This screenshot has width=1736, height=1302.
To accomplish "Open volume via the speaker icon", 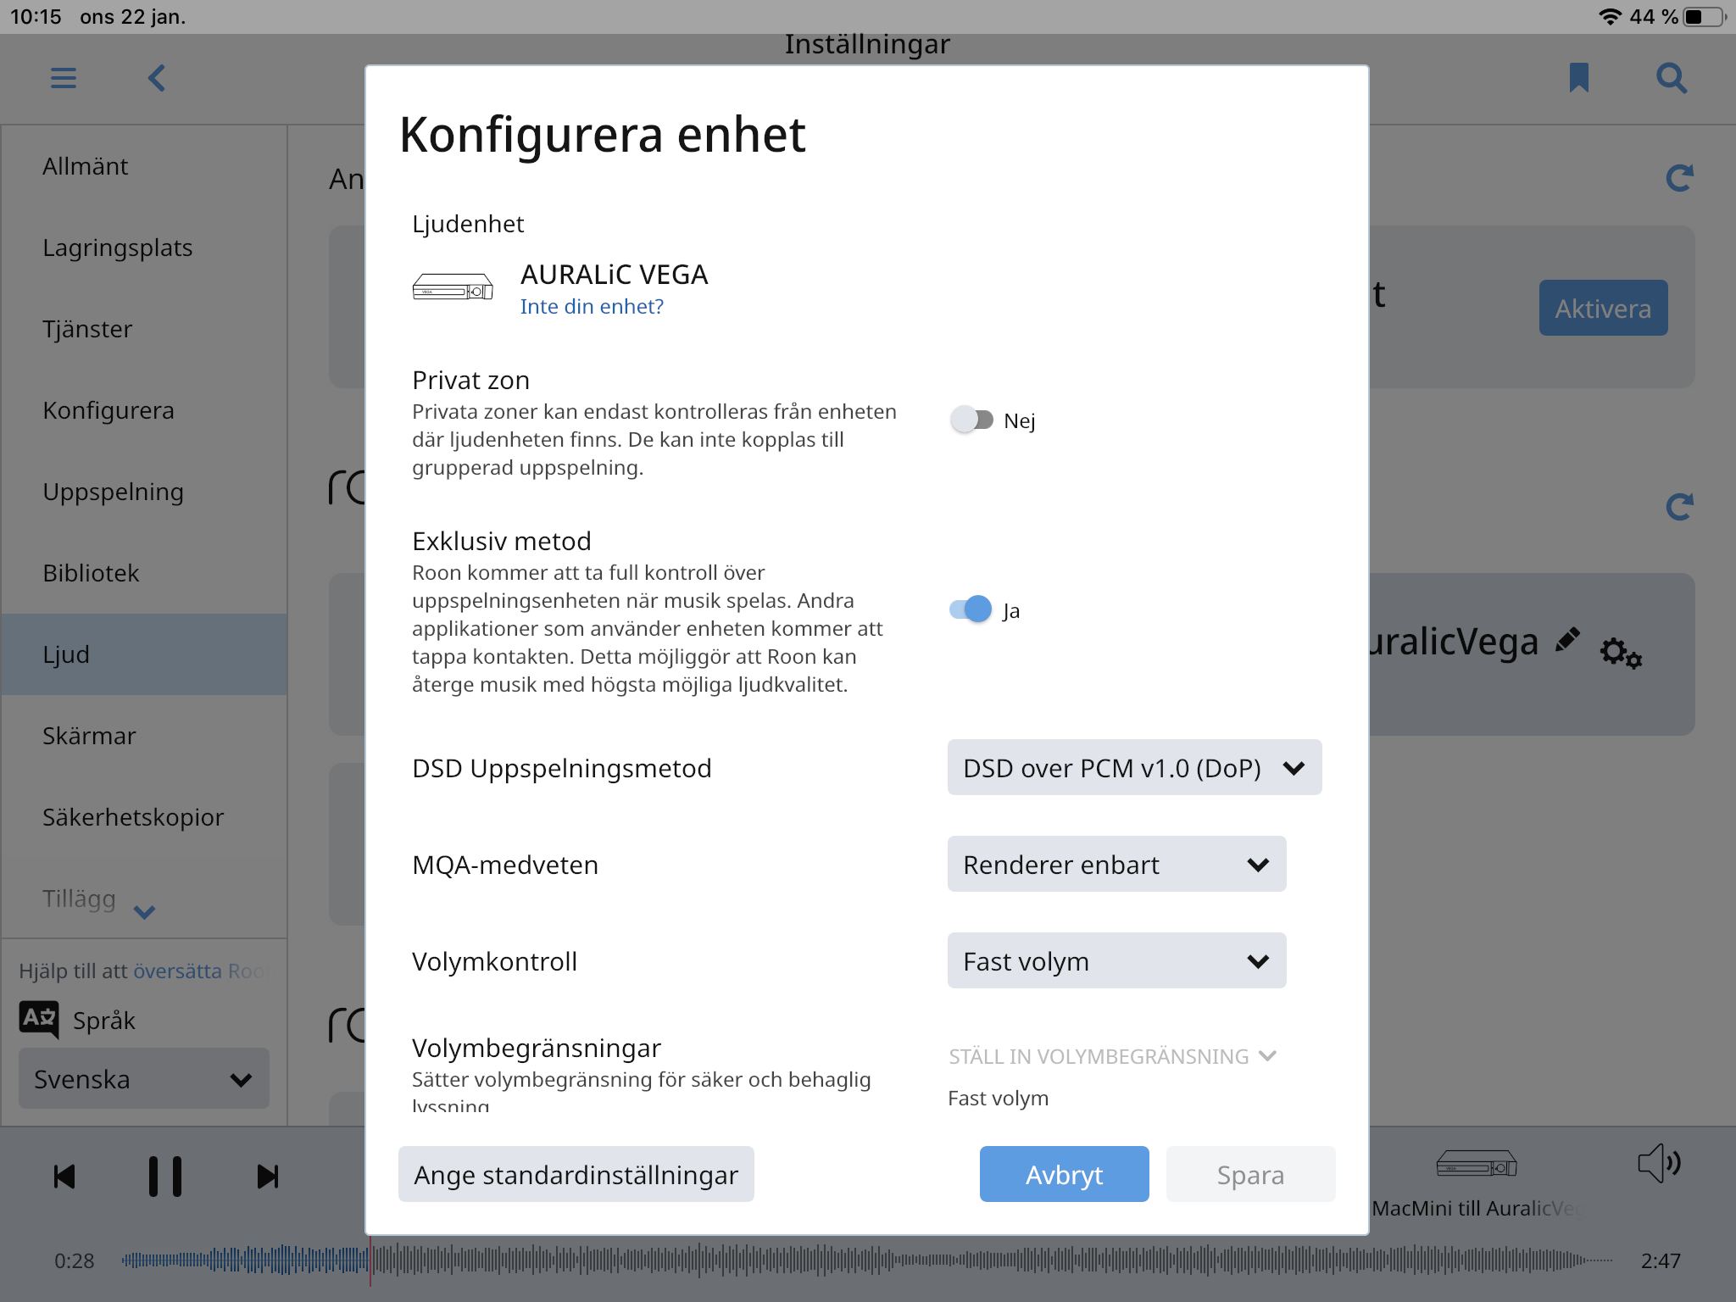I will (x=1659, y=1163).
